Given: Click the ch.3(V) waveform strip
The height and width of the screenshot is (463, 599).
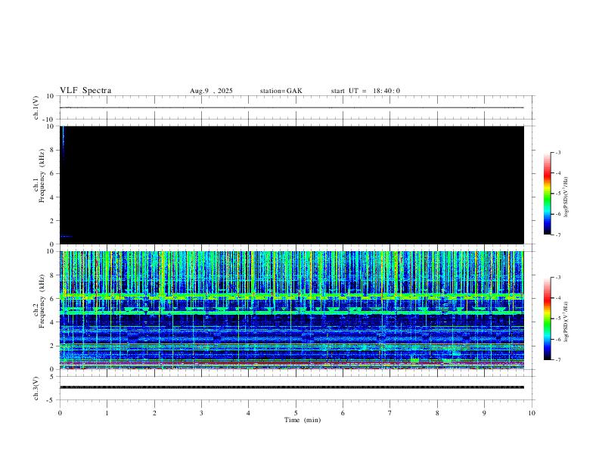Looking at the screenshot, I should tap(295, 387).
